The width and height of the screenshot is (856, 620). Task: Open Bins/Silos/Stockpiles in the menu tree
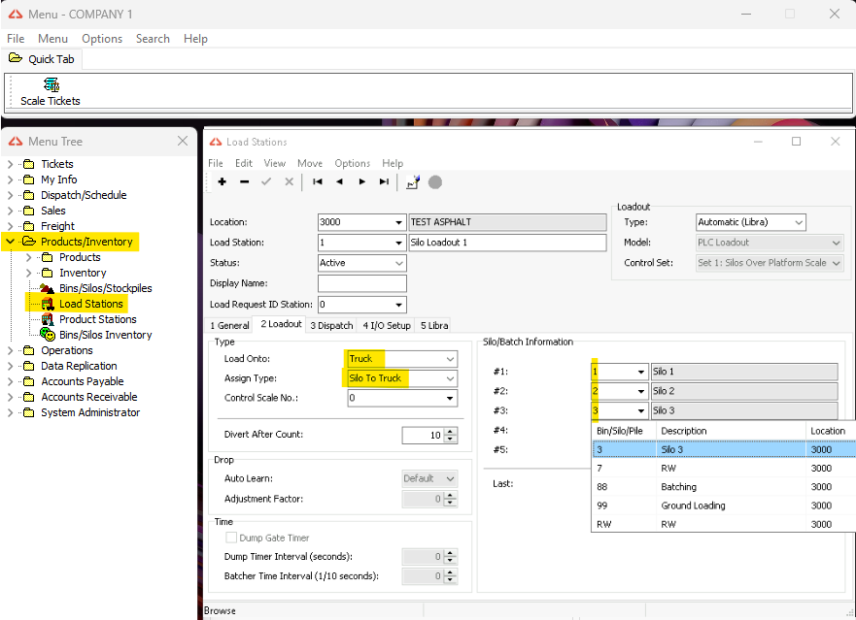[x=105, y=288]
